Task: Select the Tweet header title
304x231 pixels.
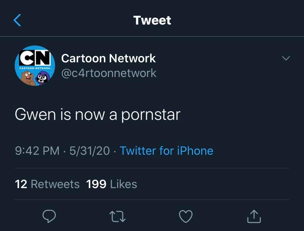Action: 152,20
